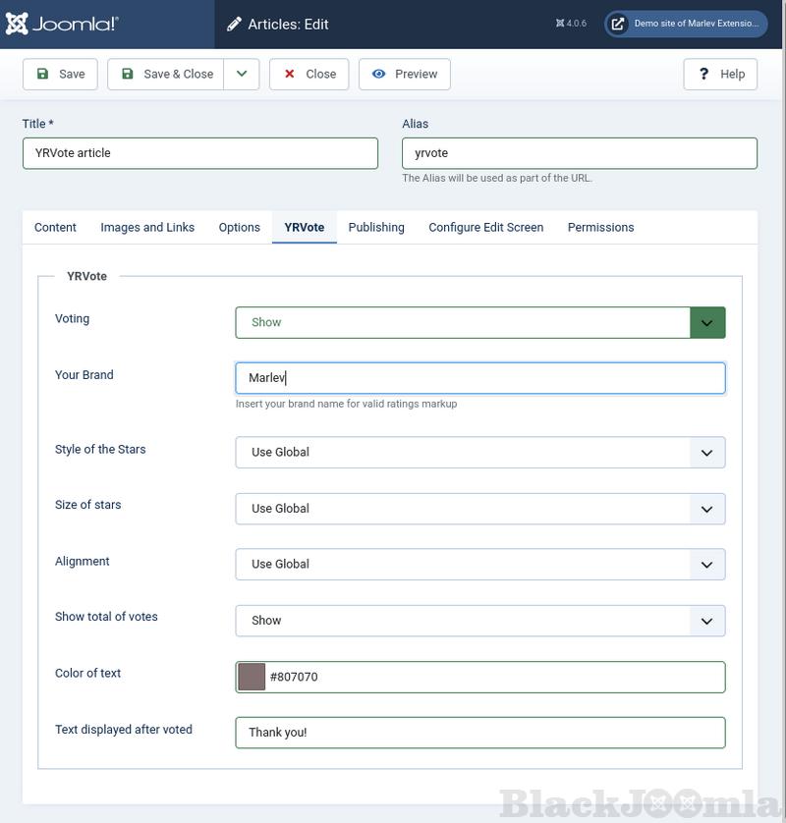This screenshot has width=786, height=823.
Task: Expand the Size of stars dropdown
Action: [480, 509]
